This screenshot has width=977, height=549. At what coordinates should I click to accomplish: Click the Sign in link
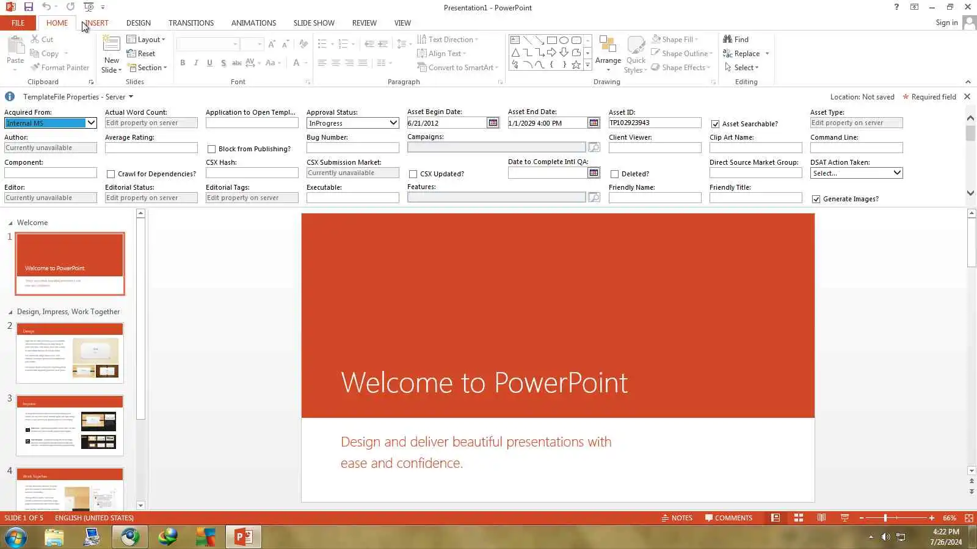tap(946, 23)
